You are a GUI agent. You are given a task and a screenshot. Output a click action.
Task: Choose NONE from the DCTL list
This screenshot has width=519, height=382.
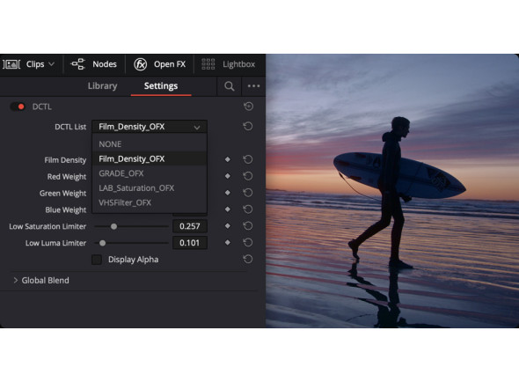click(150, 144)
